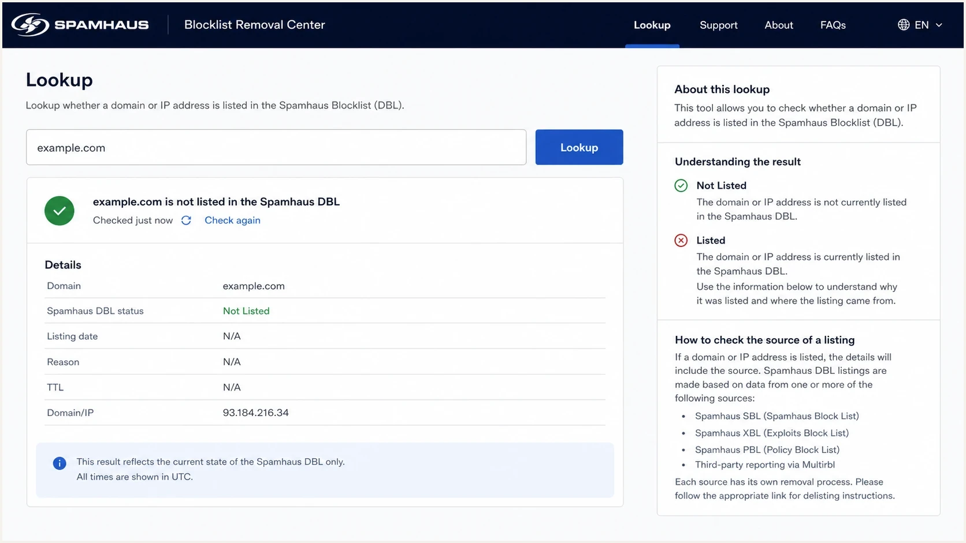Click the N/A value in TTL row
Image resolution: width=966 pixels, height=543 pixels.
point(232,387)
